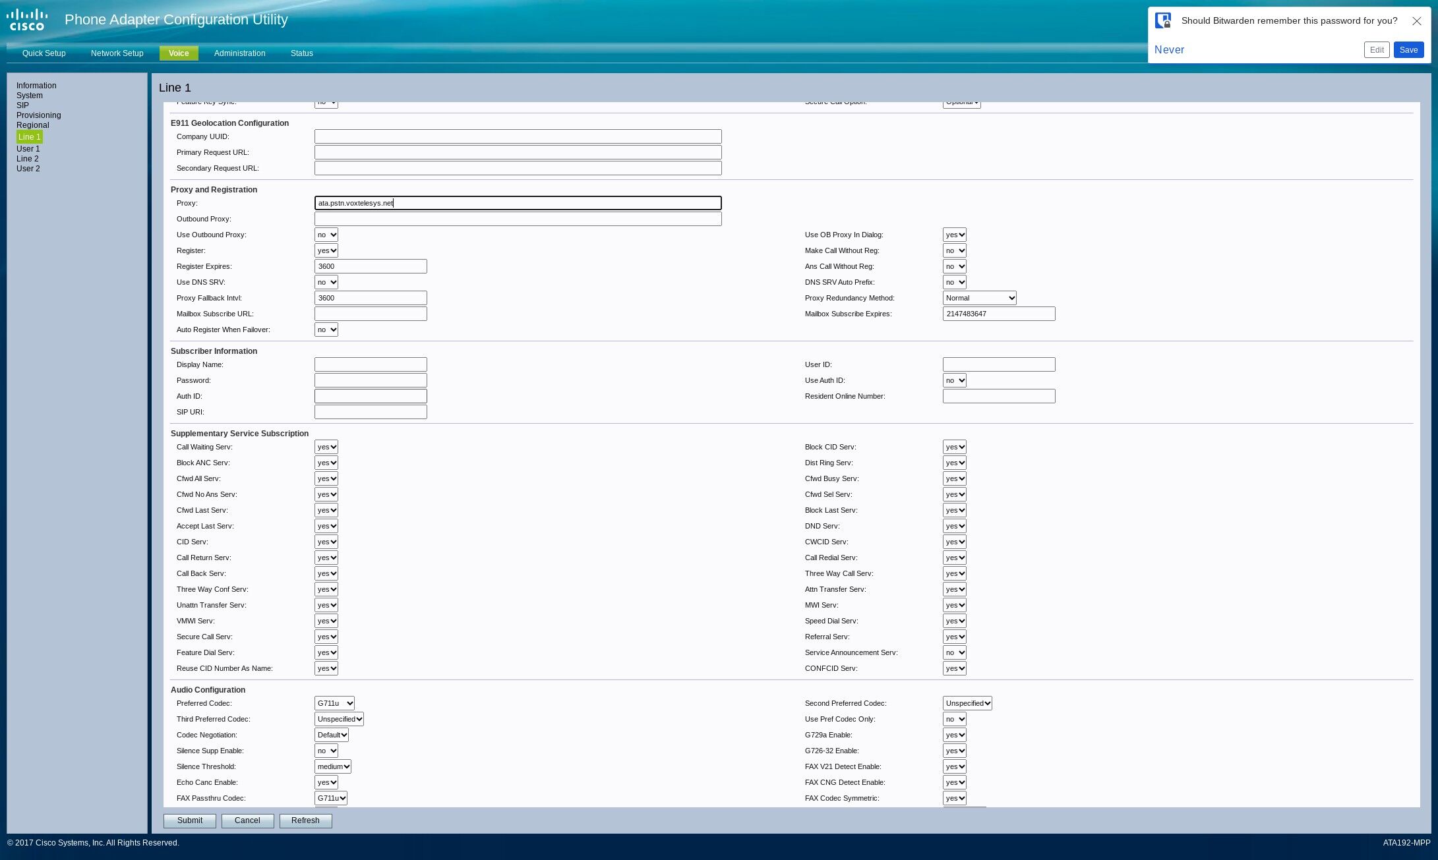Submit the Line 1 configuration
This screenshot has height=860, width=1438.
pyautogui.click(x=190, y=820)
